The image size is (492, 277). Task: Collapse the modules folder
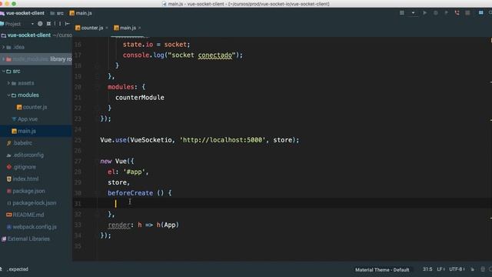coord(8,95)
